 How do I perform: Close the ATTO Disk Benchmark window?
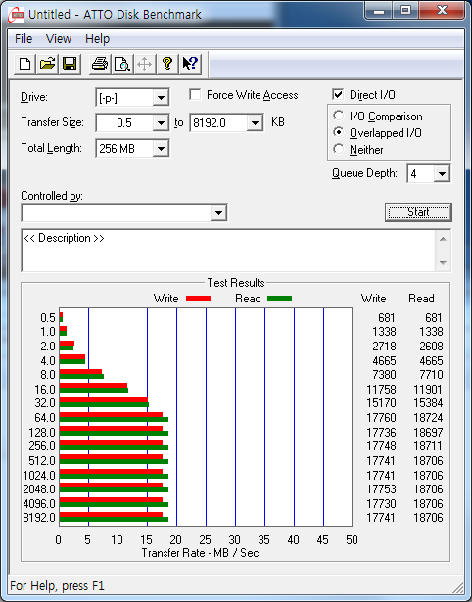(442, 11)
